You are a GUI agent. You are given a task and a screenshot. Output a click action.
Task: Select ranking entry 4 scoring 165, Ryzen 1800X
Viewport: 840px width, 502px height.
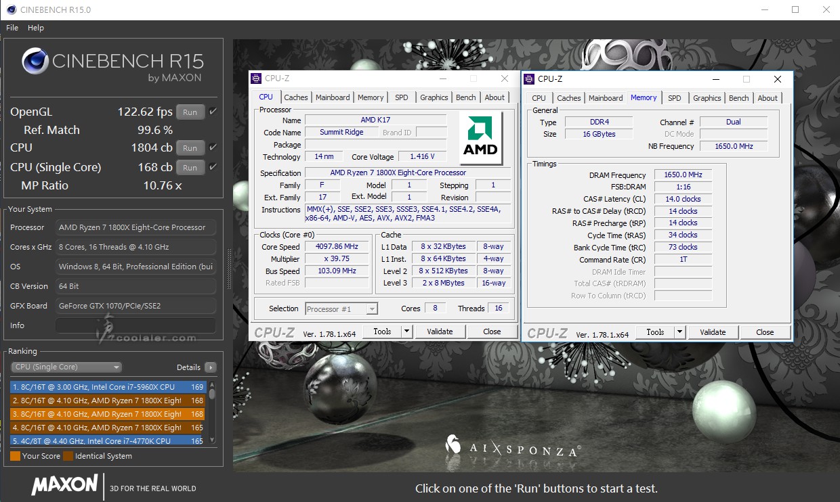pyautogui.click(x=108, y=428)
